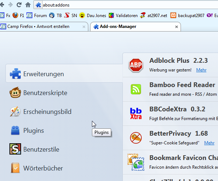Select the BetterPrivacy 1.68 title
The width and height of the screenshot is (218, 181).
point(178,133)
